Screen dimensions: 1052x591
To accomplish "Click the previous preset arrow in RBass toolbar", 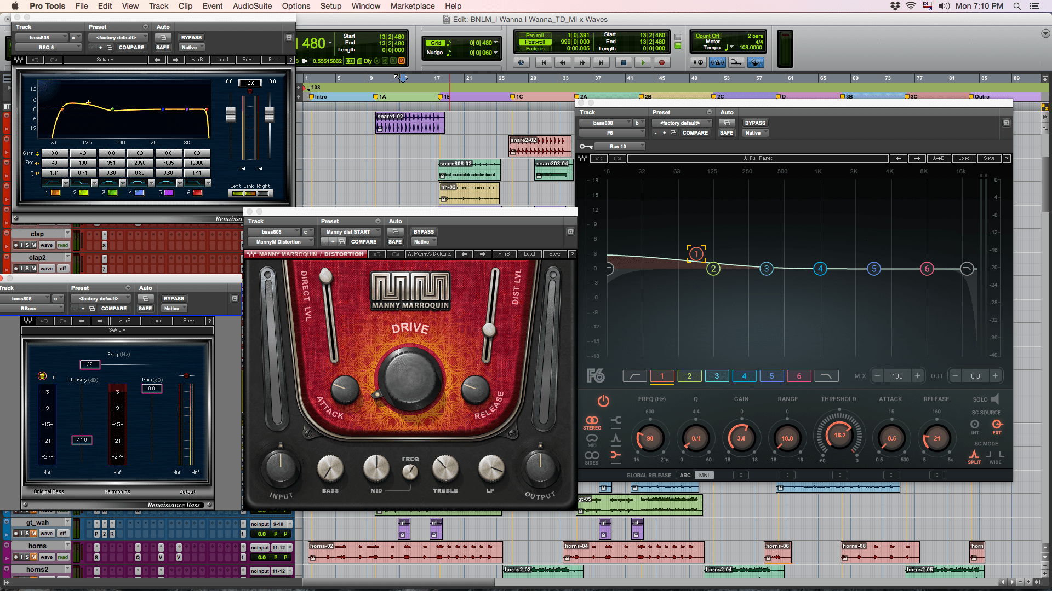I will pos(82,321).
